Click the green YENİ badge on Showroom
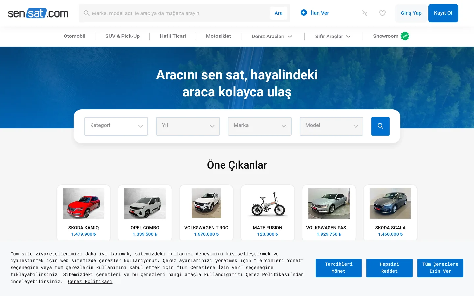The height and width of the screenshot is (296, 474). pos(405,36)
